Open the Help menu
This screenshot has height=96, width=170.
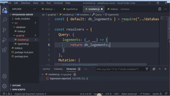click(68, 3)
